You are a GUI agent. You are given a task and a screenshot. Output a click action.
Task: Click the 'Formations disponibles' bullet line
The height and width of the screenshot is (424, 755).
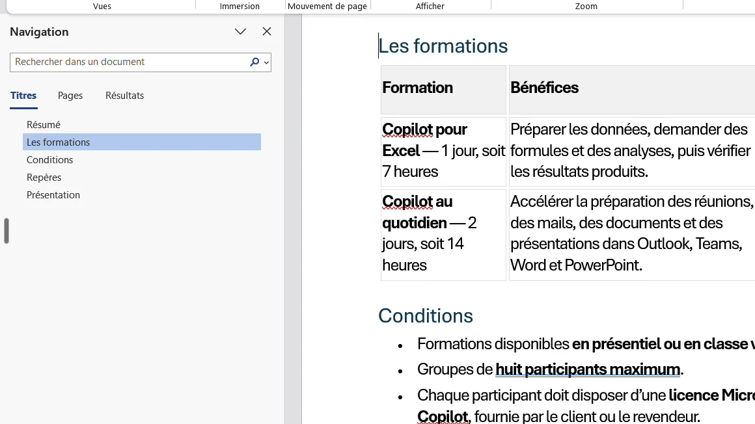click(586, 344)
